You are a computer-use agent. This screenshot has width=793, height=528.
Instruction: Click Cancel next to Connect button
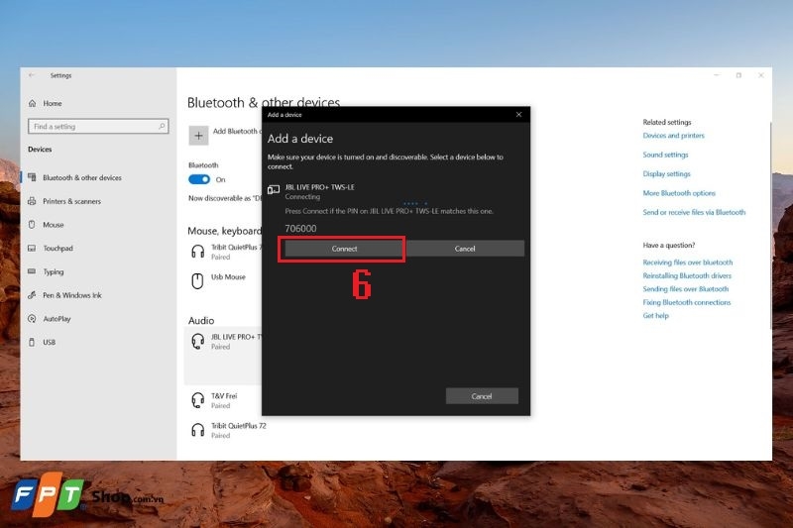coord(465,249)
